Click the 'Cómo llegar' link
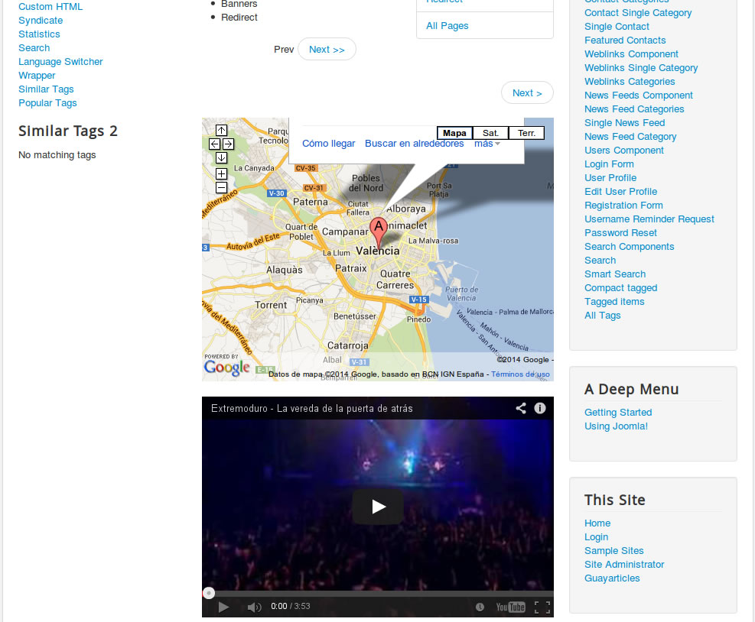Viewport: 755px width, 622px height. (329, 144)
